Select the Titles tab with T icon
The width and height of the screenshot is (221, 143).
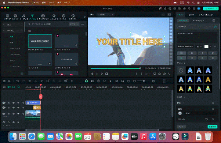click(33, 17)
